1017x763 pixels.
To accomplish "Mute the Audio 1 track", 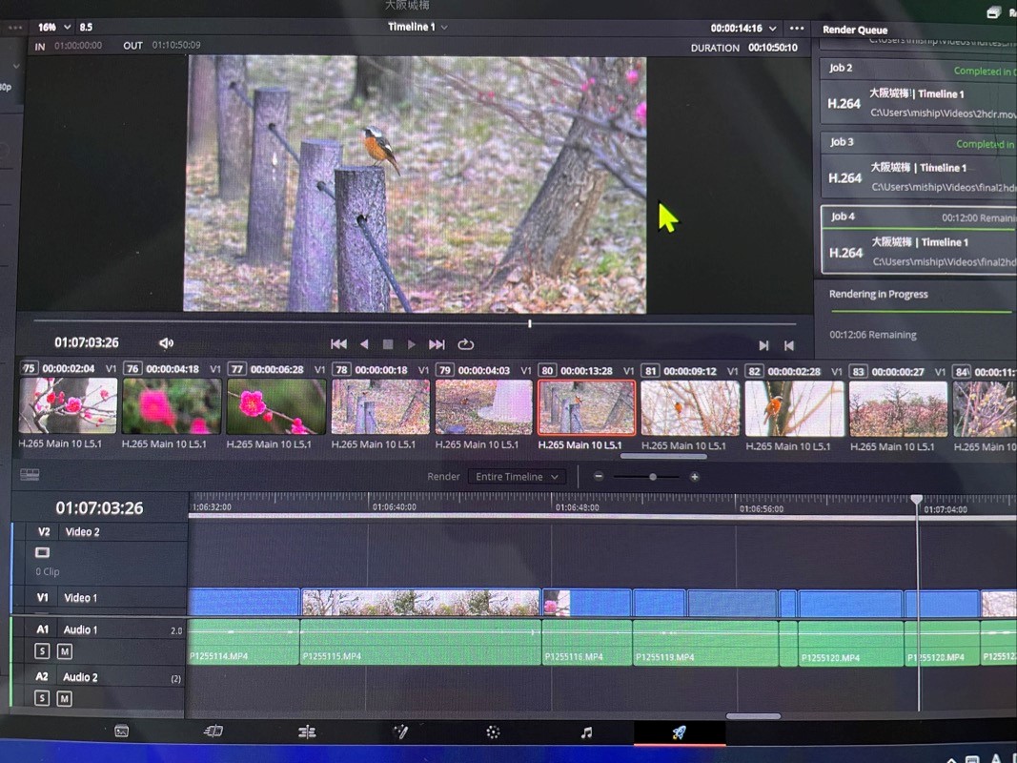I will point(64,651).
